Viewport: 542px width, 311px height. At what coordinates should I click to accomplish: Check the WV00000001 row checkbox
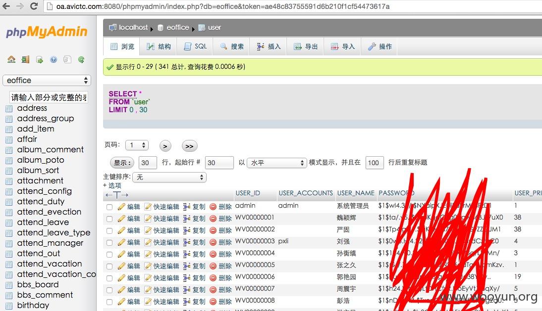(x=109, y=219)
